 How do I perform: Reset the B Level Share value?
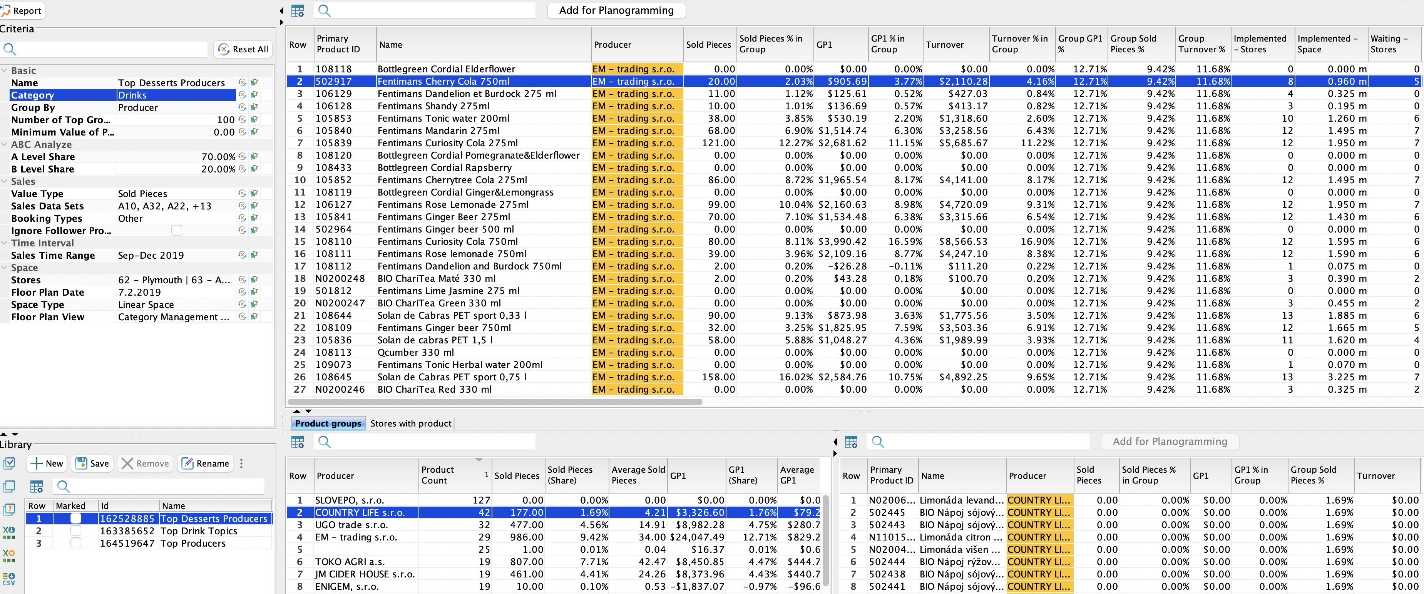tap(242, 169)
